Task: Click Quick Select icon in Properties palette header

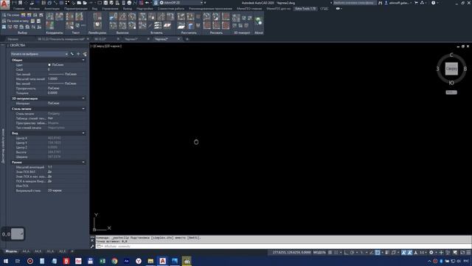Action: 85,54
